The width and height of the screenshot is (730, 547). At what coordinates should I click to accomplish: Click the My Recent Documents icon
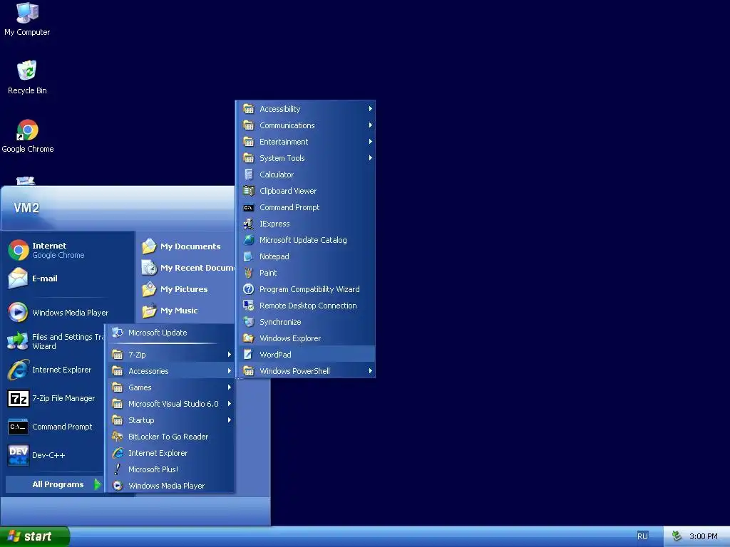(x=149, y=268)
